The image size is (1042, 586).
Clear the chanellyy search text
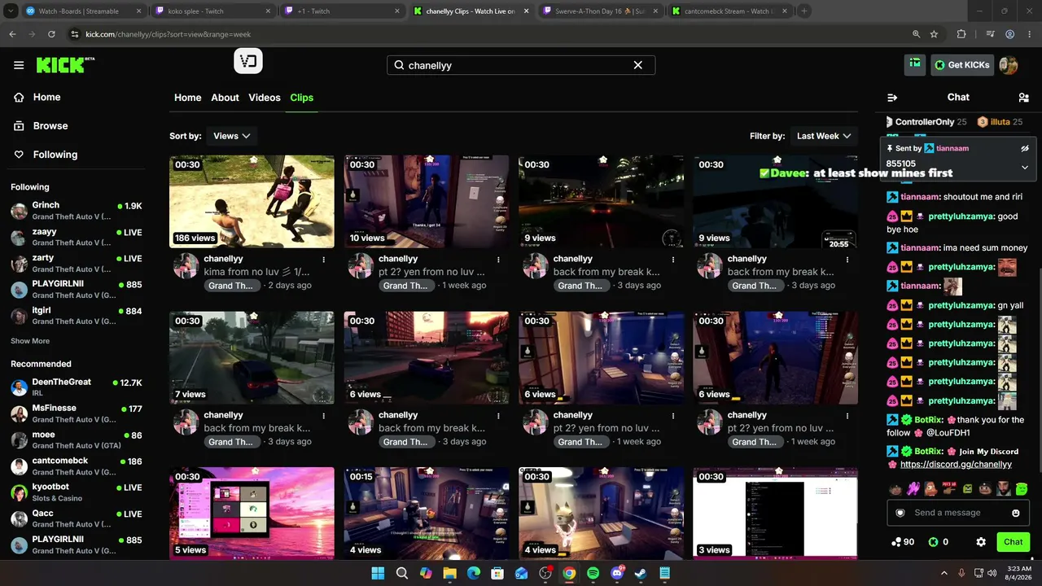click(638, 65)
